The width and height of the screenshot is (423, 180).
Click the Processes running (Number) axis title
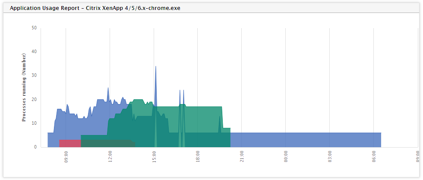(x=24, y=88)
